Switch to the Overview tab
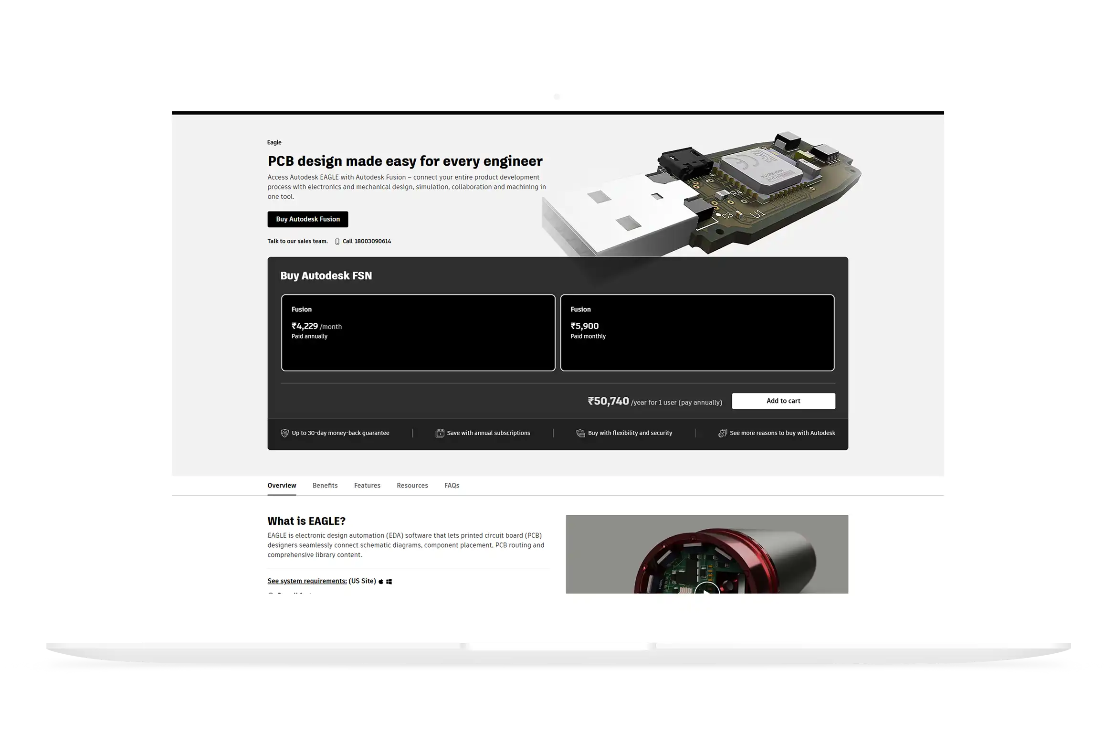Image resolution: width=1115 pixels, height=744 pixels. [x=282, y=486]
